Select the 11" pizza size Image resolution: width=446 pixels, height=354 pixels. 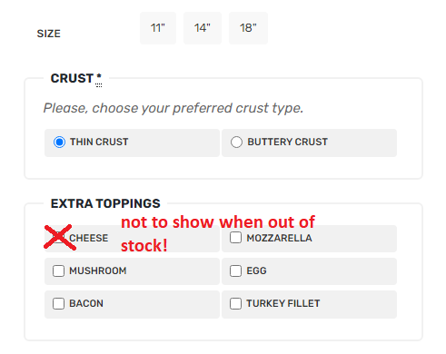158,28
